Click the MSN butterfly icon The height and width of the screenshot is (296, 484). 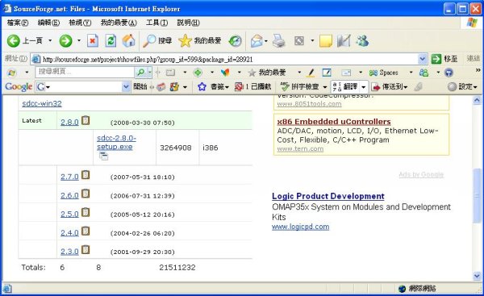pyautogui.click(x=225, y=73)
